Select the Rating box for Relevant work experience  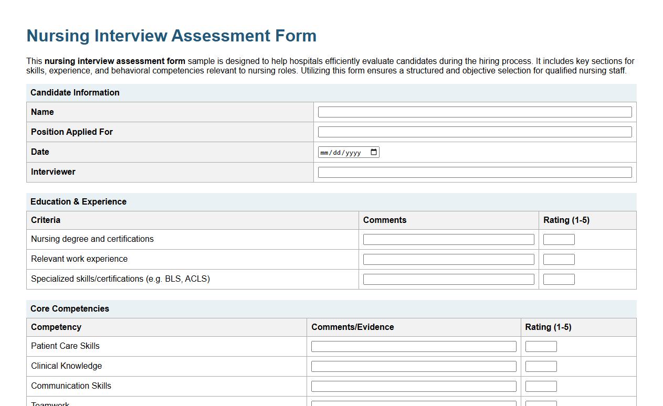[559, 259]
